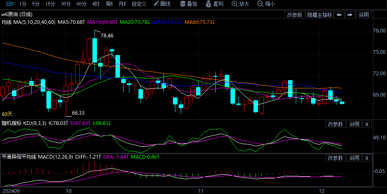The height and width of the screenshot is (194, 387).
Task: Open 说明 for the MACD indicator
Action: pyautogui.click(x=354, y=158)
